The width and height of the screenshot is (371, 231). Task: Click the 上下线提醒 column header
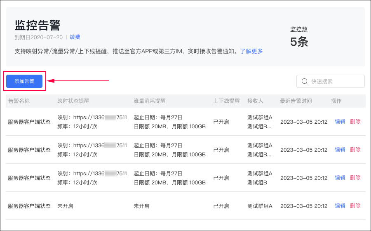click(226, 101)
